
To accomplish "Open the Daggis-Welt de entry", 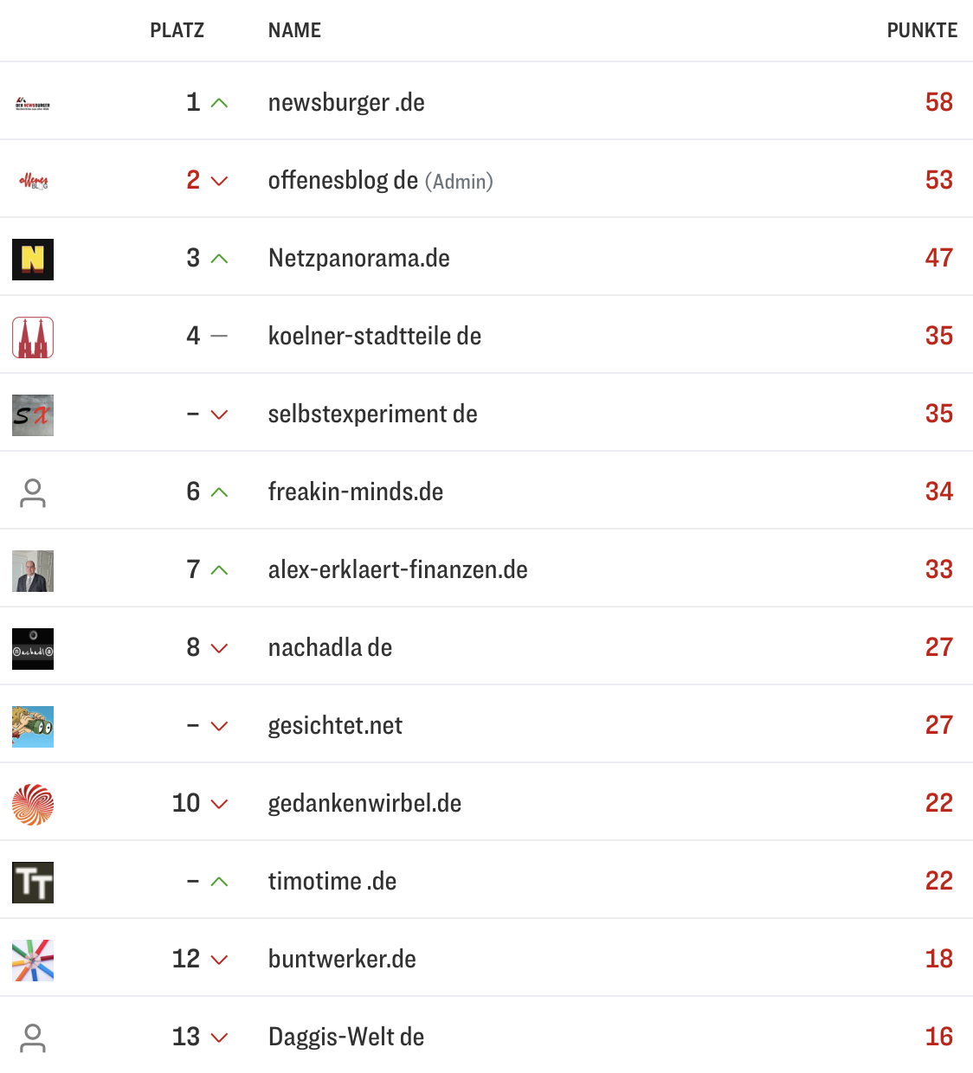I will [345, 1037].
